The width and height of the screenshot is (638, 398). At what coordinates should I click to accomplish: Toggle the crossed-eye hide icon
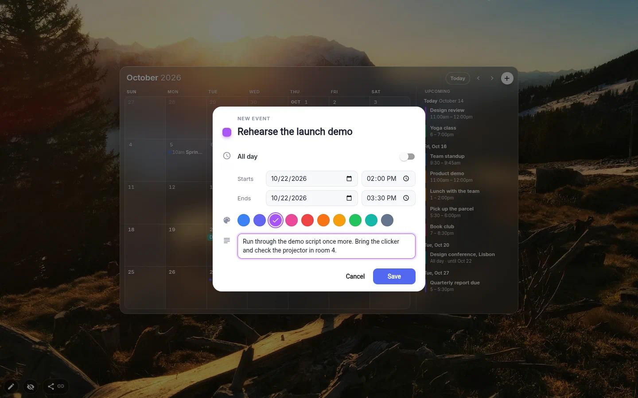point(31,387)
